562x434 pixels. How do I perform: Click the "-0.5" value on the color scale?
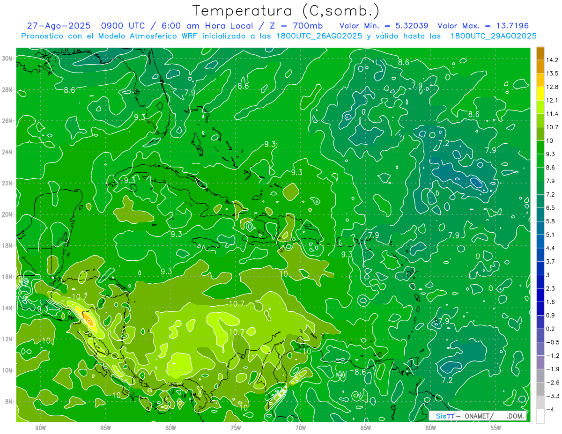click(x=552, y=342)
